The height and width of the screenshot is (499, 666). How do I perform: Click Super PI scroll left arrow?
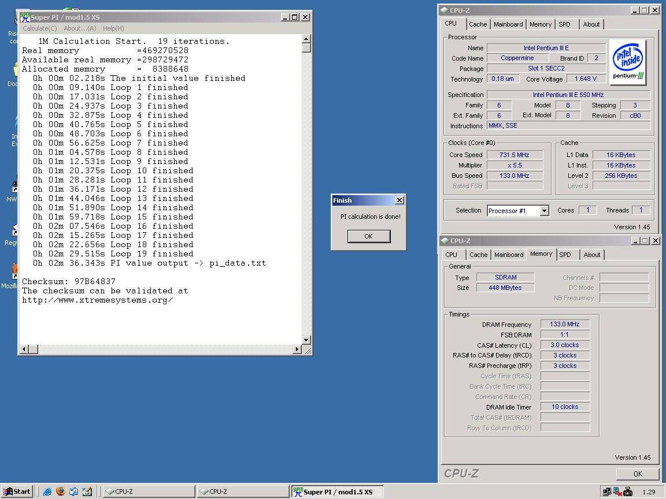pyautogui.click(x=24, y=349)
